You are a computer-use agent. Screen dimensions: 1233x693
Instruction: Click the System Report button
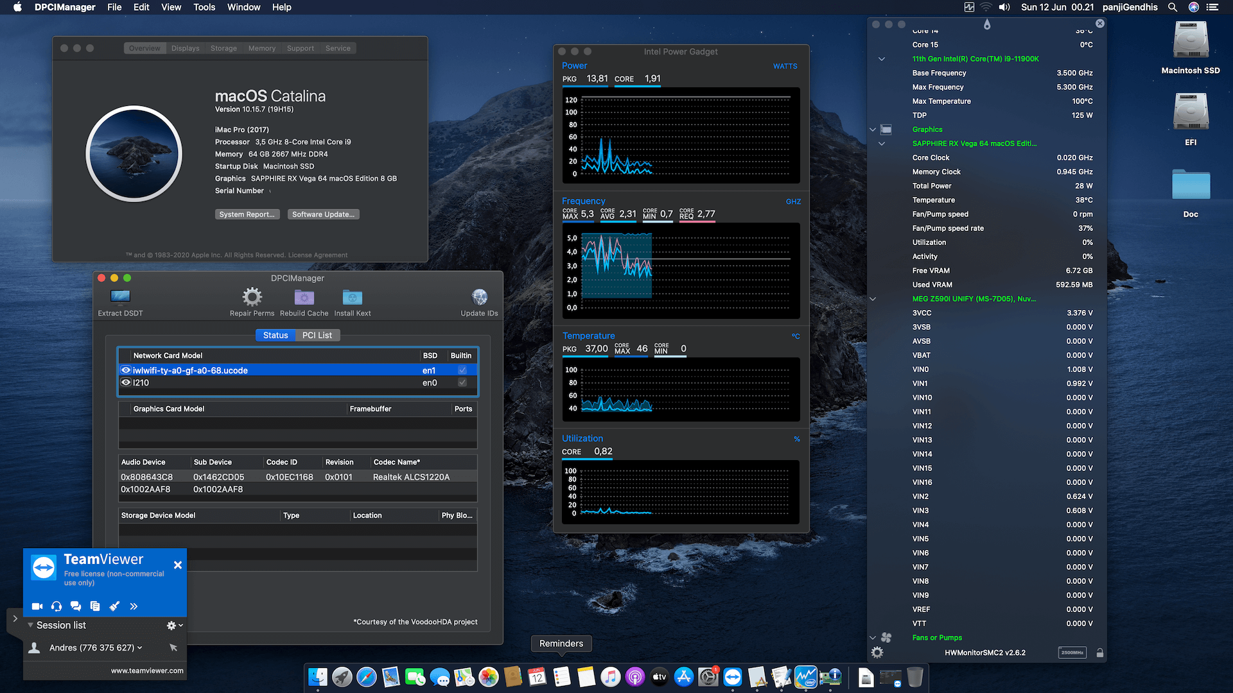pyautogui.click(x=247, y=214)
